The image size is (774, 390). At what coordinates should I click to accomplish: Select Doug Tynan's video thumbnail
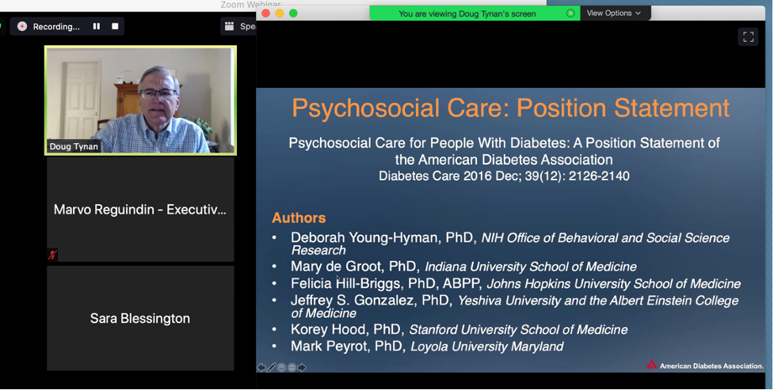(x=141, y=100)
